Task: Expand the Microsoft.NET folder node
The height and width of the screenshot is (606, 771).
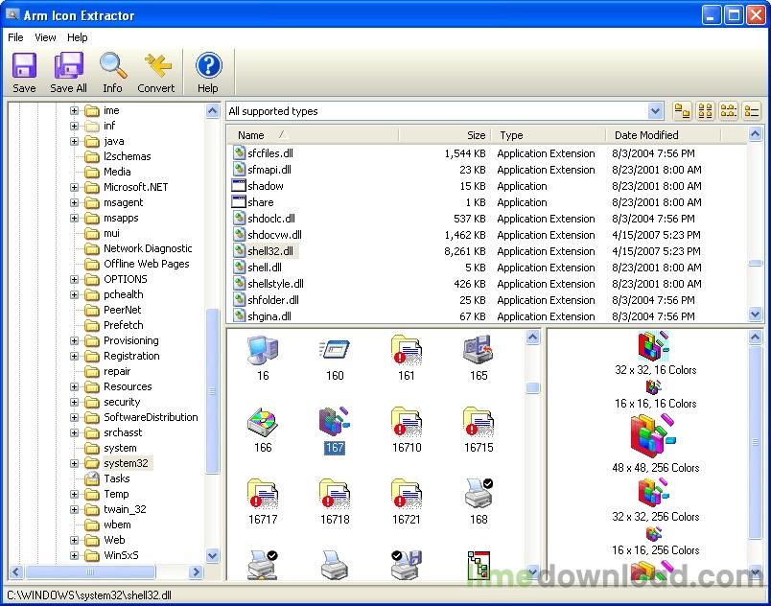Action: (74, 187)
